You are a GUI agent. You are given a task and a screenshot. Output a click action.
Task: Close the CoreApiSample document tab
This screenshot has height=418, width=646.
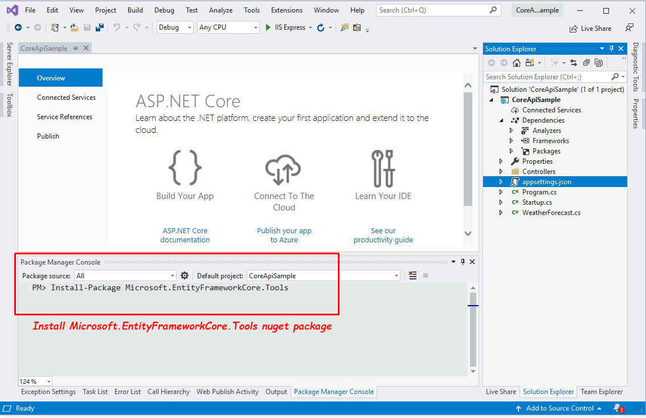[86, 48]
